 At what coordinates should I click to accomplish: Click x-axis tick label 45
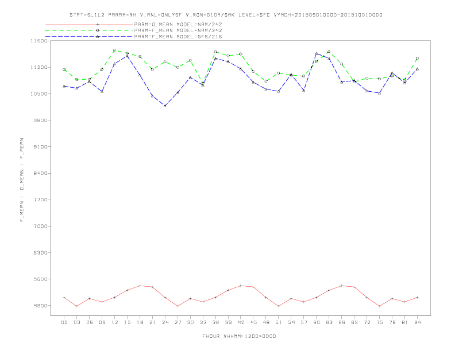coord(253,322)
